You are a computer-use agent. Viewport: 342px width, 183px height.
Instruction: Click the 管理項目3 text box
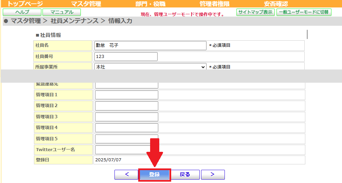126,117
